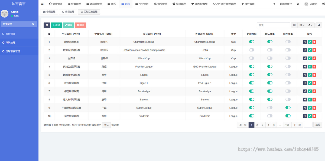Image resolution: width=325 pixels, height=161 pixels.
Task: Click drag-move icon for 英格兰超级联赛 row
Action: pyautogui.click(x=305, y=67)
